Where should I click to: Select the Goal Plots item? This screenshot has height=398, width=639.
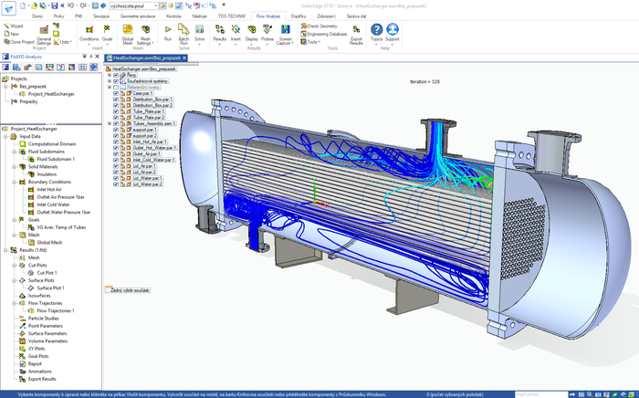(38, 356)
